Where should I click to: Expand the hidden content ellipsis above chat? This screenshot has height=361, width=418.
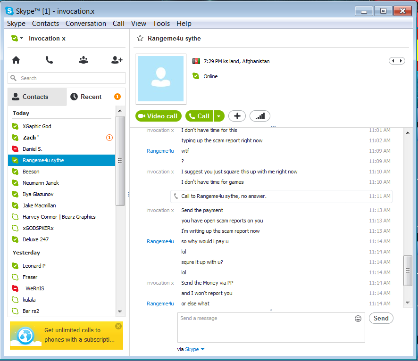click(273, 126)
